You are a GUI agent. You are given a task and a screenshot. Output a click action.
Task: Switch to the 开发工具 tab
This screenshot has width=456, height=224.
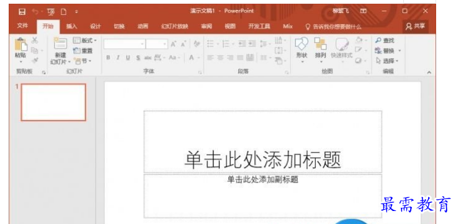click(x=259, y=27)
